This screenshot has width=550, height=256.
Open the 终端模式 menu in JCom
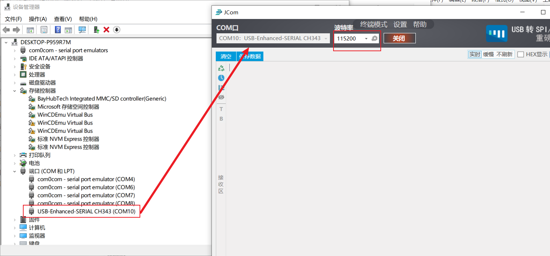[x=374, y=24]
